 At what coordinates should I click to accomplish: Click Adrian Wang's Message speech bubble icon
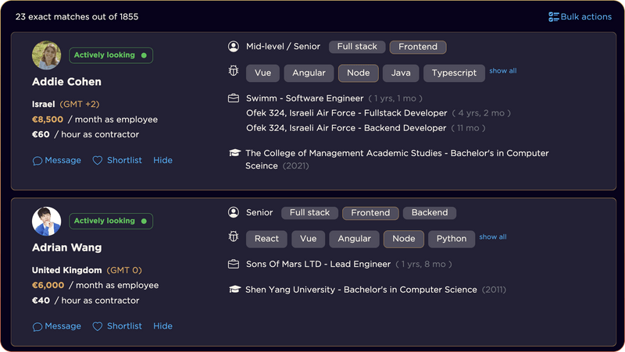click(x=37, y=326)
